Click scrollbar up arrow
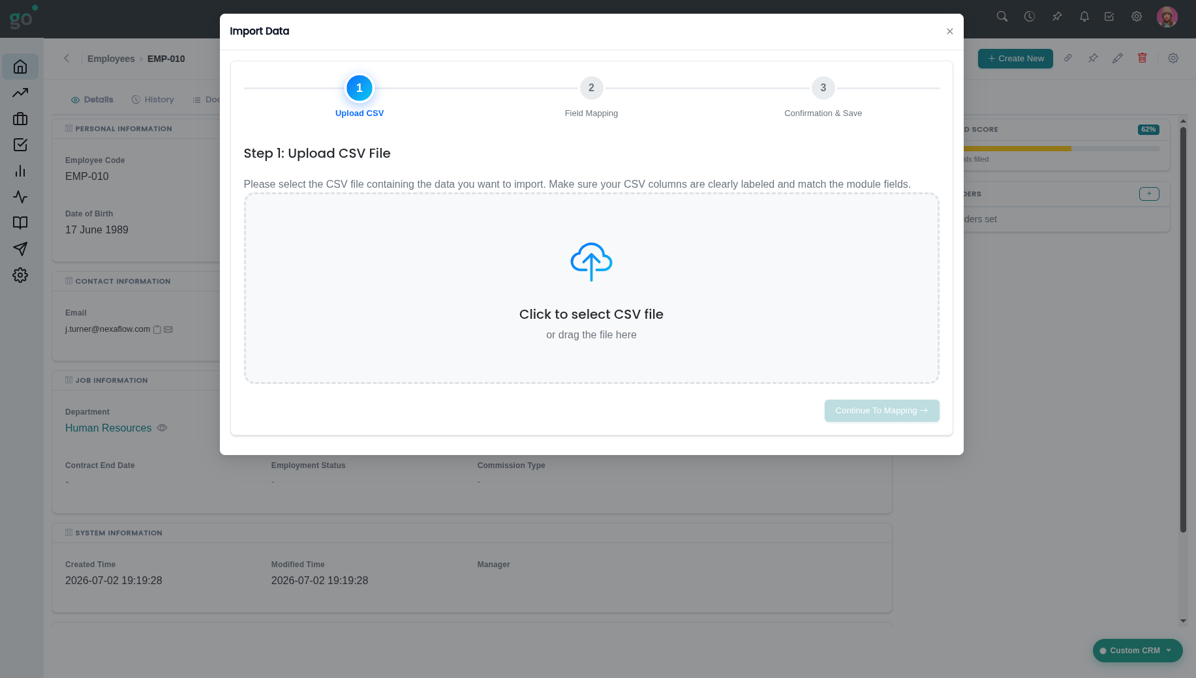Image resolution: width=1196 pixels, height=678 pixels. (1183, 121)
